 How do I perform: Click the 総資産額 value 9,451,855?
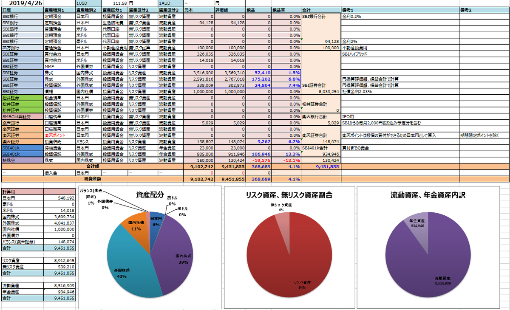230,180
